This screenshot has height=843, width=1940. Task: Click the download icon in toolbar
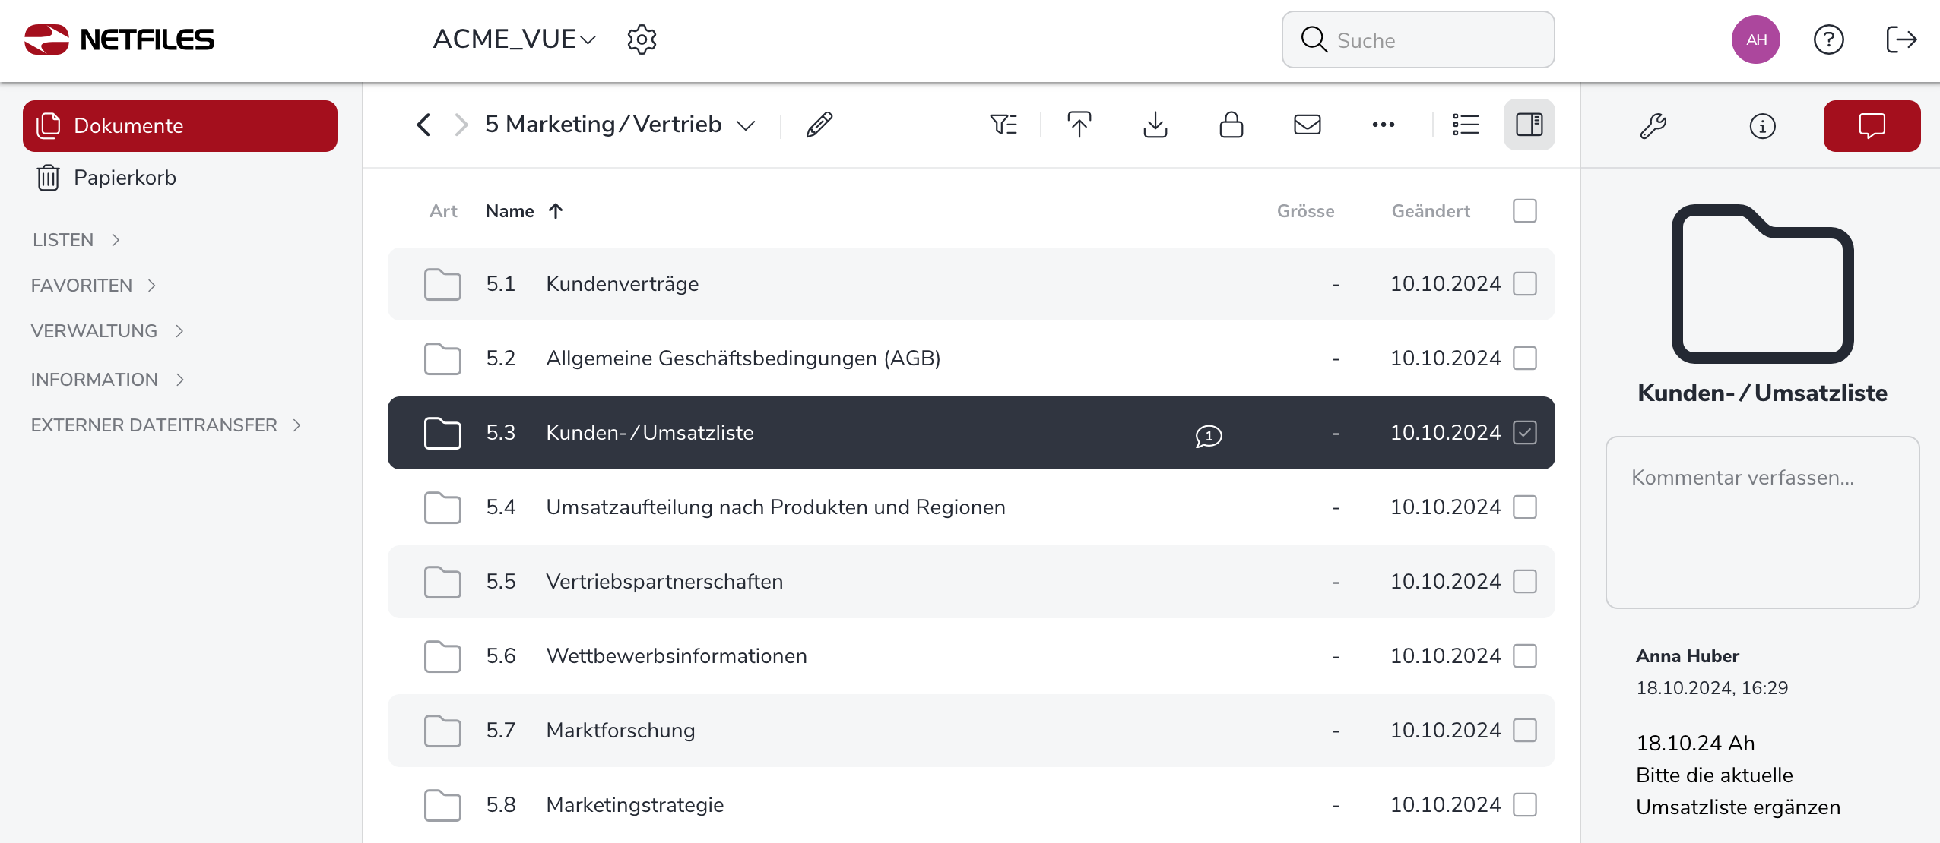click(1155, 125)
